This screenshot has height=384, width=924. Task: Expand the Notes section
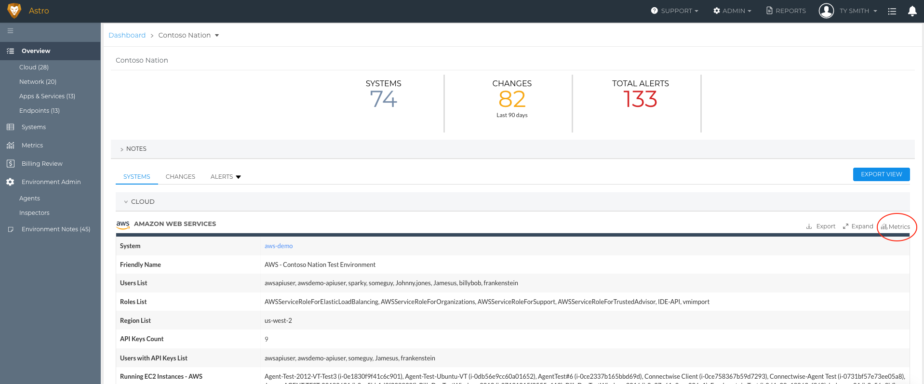(x=133, y=149)
